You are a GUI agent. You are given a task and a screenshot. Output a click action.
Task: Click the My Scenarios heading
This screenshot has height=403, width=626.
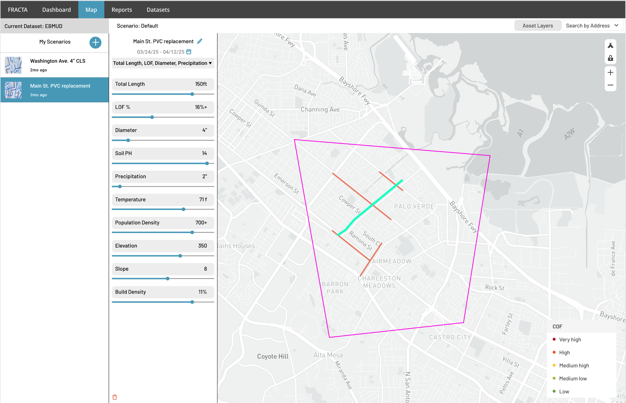click(55, 42)
